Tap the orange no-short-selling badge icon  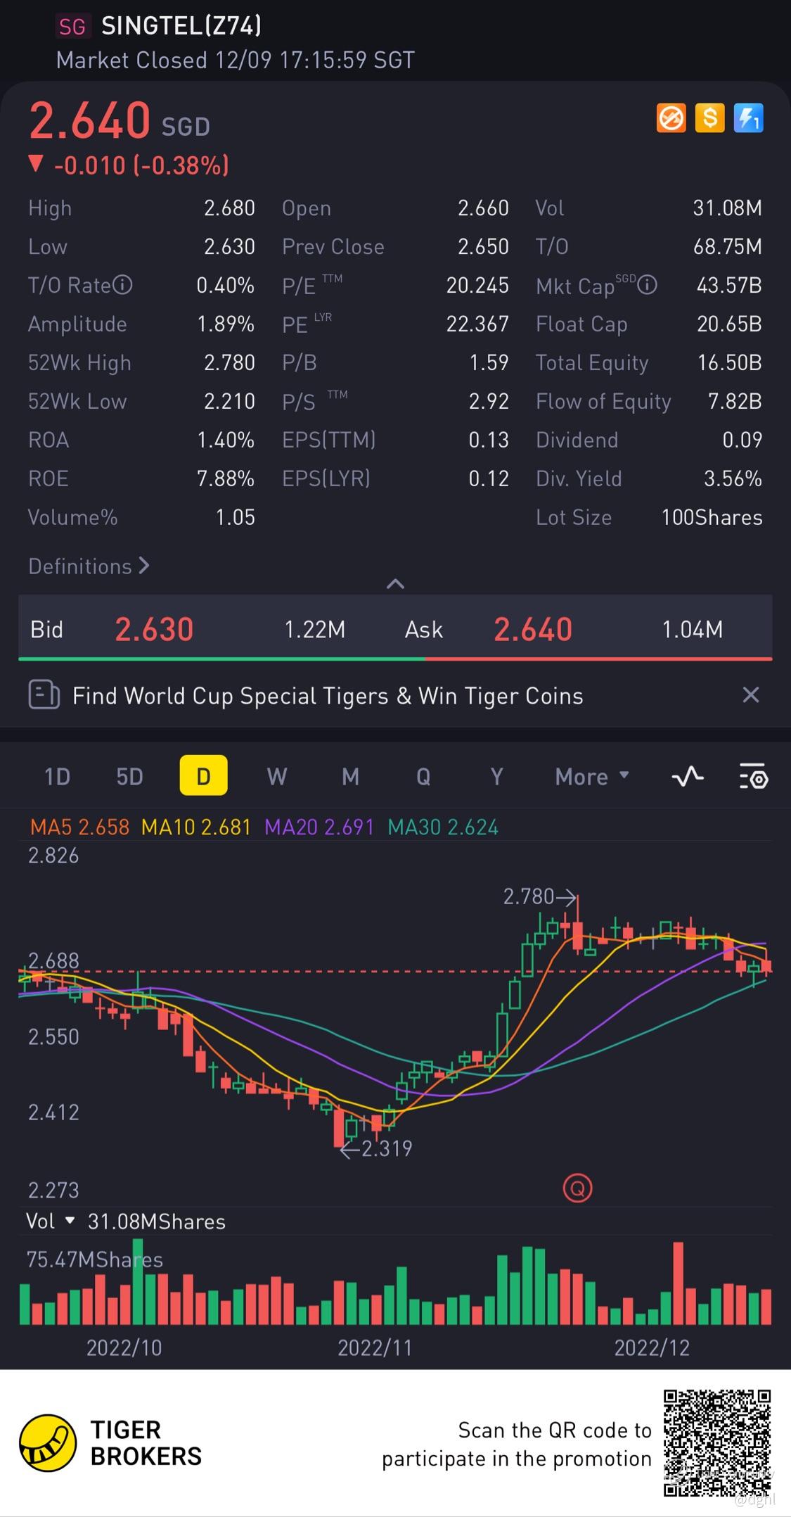(671, 118)
